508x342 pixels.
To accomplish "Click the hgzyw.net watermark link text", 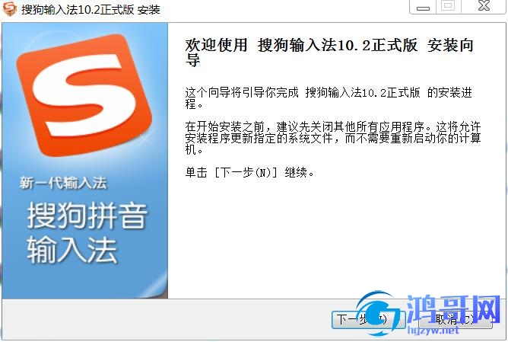I will [x=433, y=331].
